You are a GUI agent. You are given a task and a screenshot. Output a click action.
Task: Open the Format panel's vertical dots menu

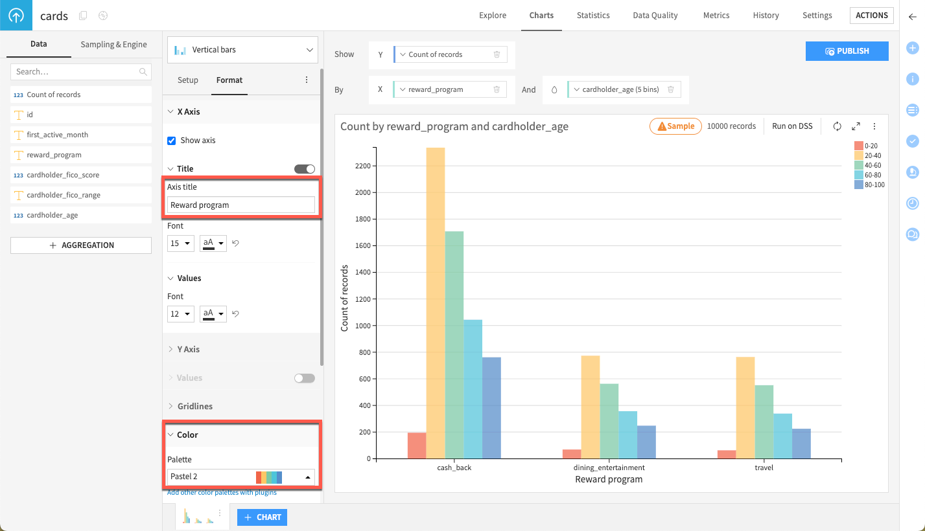pos(307,79)
